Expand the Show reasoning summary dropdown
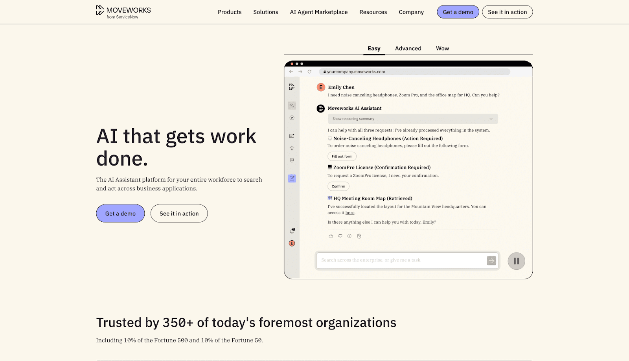629x361 pixels. pos(413,119)
